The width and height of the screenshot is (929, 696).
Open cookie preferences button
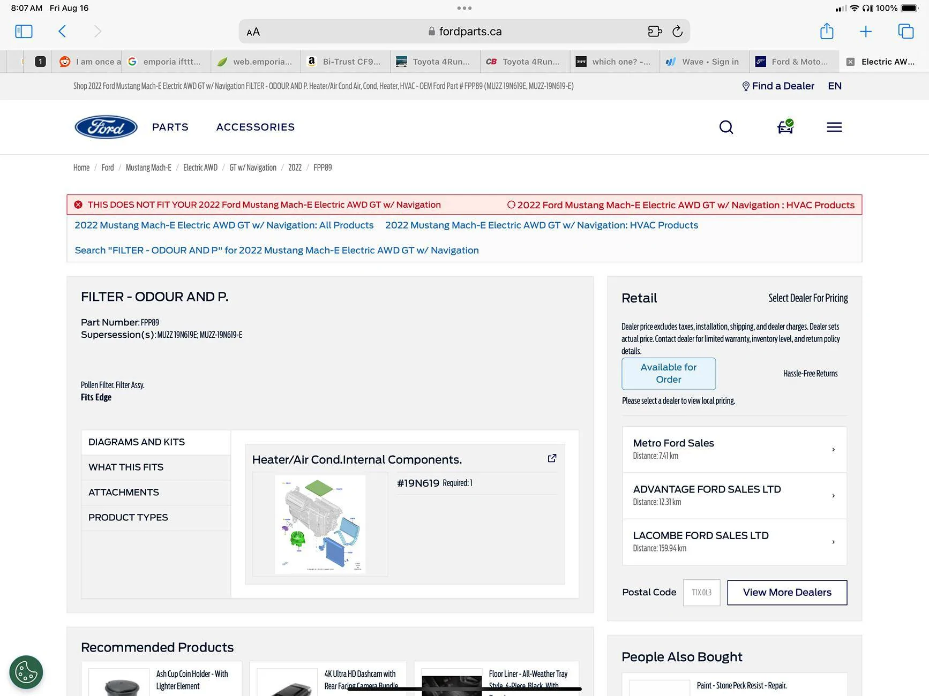pyautogui.click(x=26, y=672)
